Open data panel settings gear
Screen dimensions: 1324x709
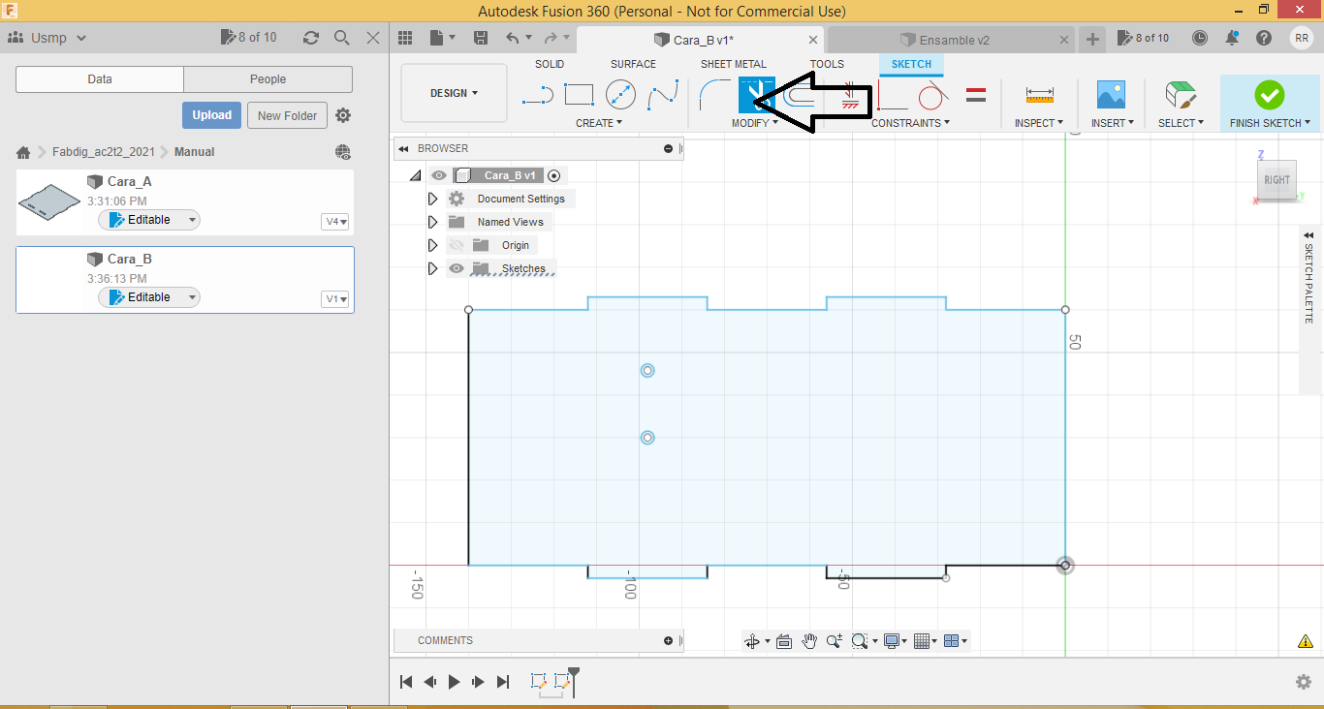343,115
